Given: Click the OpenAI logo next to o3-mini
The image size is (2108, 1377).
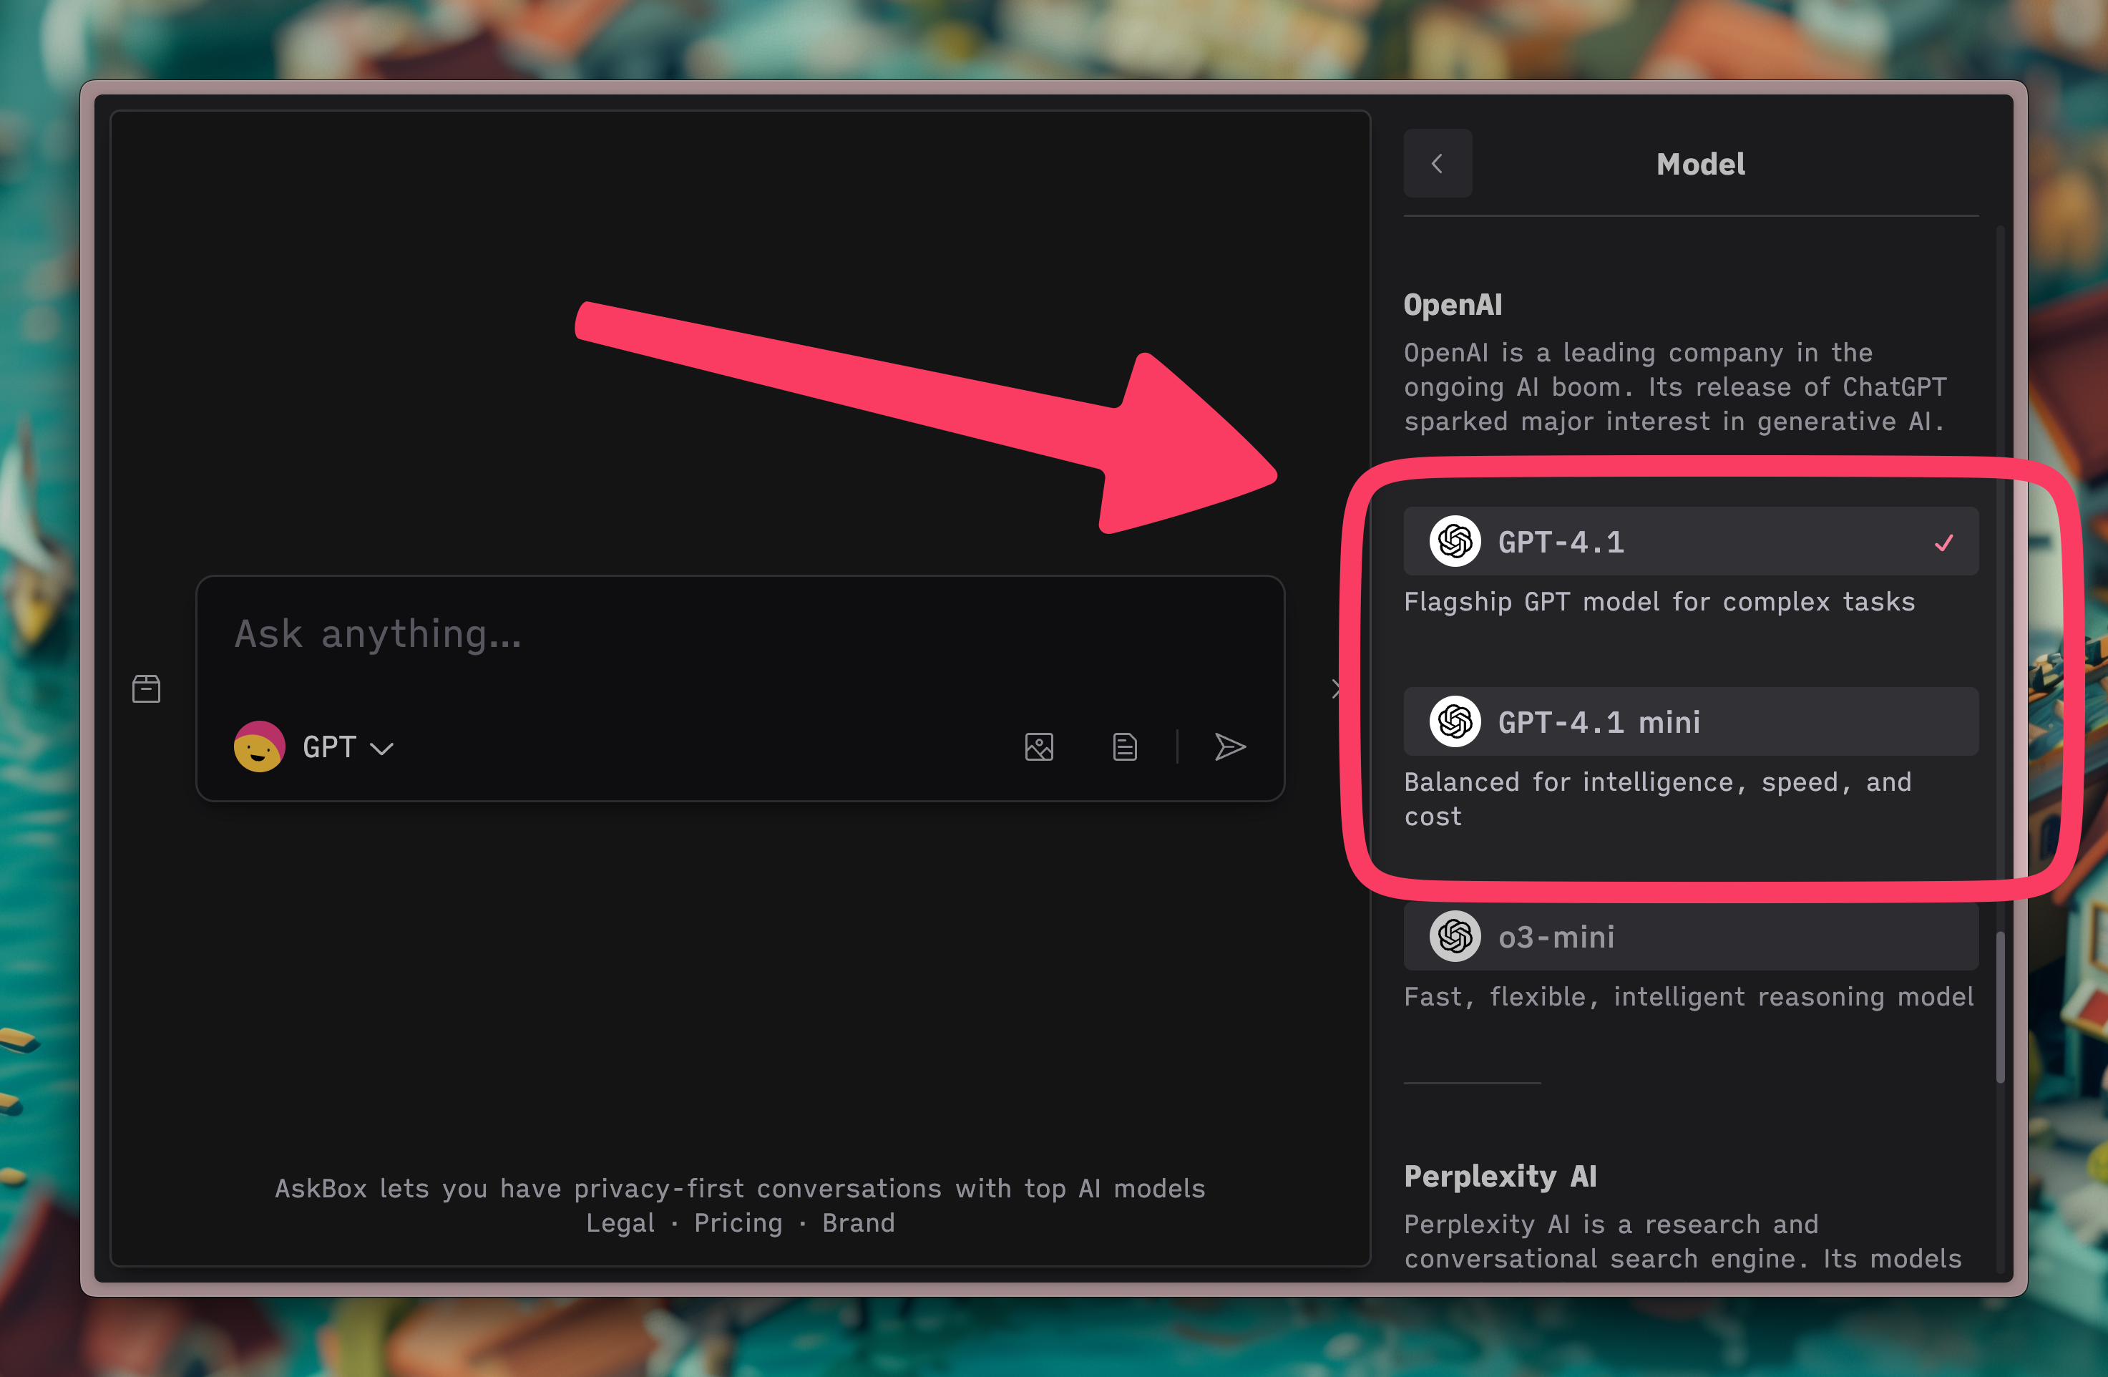Looking at the screenshot, I should tap(1455, 935).
